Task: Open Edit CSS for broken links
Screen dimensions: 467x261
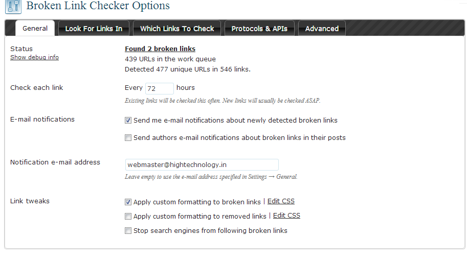Action: click(x=281, y=201)
